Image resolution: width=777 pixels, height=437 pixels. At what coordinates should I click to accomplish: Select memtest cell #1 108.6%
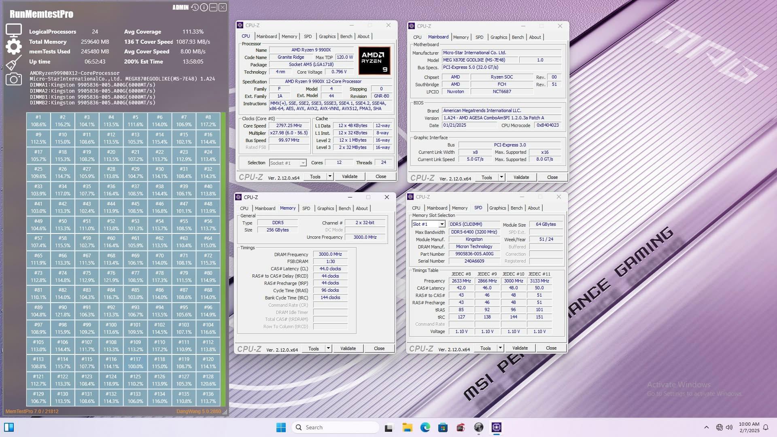(x=38, y=121)
